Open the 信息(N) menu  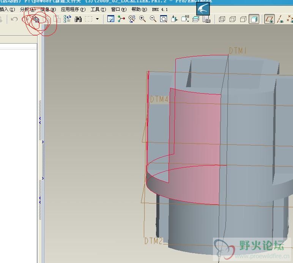(48, 9)
